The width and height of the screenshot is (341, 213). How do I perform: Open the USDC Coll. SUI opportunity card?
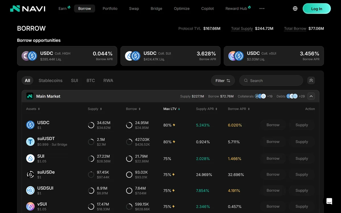click(170, 56)
